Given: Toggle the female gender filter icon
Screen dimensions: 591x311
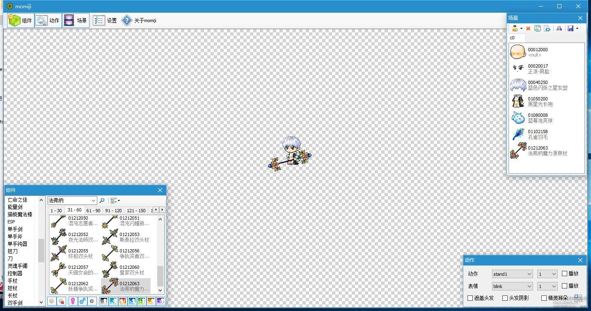Looking at the screenshot, I should [73, 301].
